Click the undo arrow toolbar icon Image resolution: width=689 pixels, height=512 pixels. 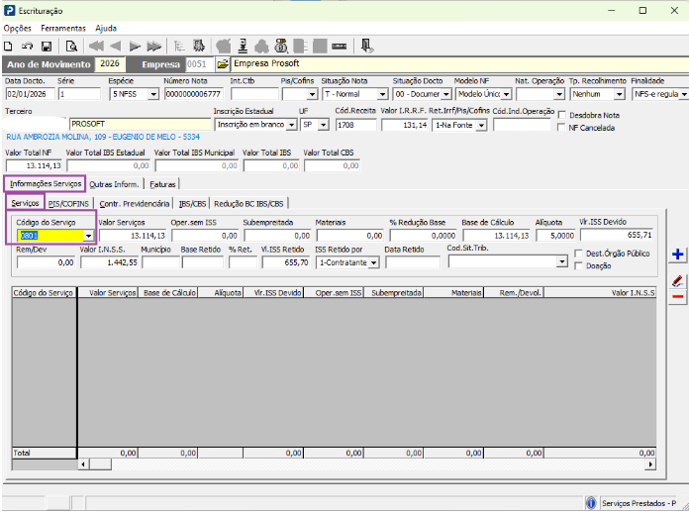[28, 46]
